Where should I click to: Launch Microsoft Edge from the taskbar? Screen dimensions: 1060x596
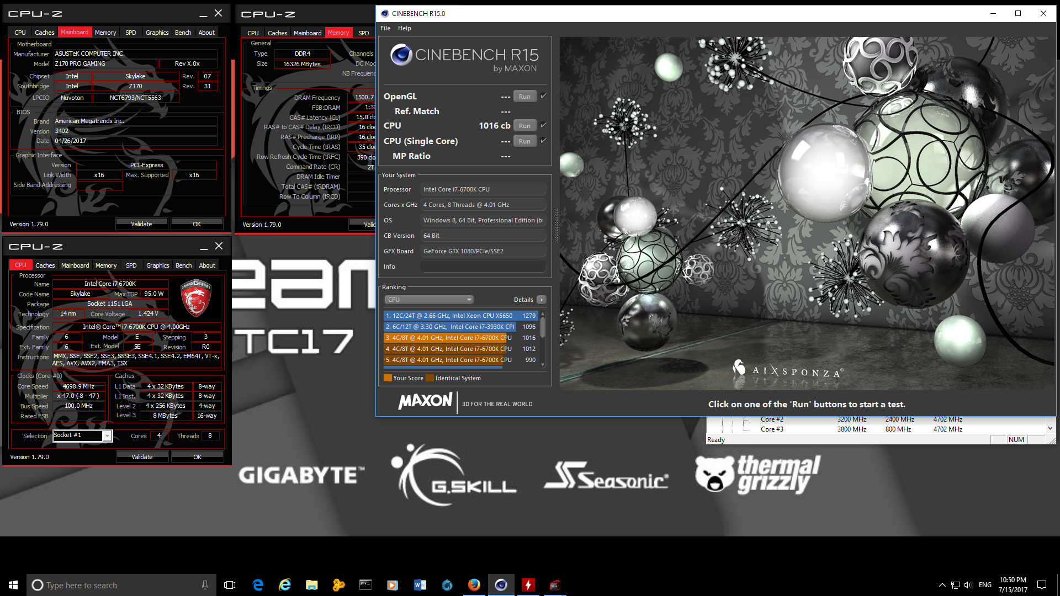click(x=258, y=585)
